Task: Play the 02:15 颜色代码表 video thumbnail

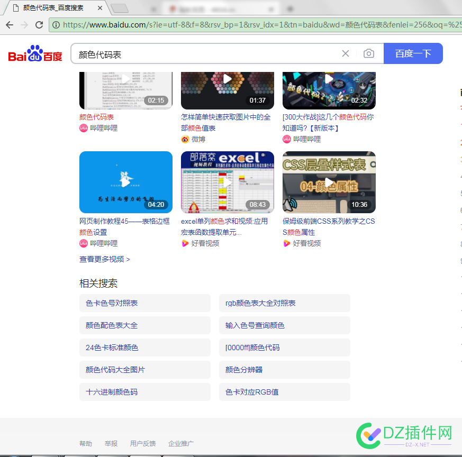Action: click(126, 90)
